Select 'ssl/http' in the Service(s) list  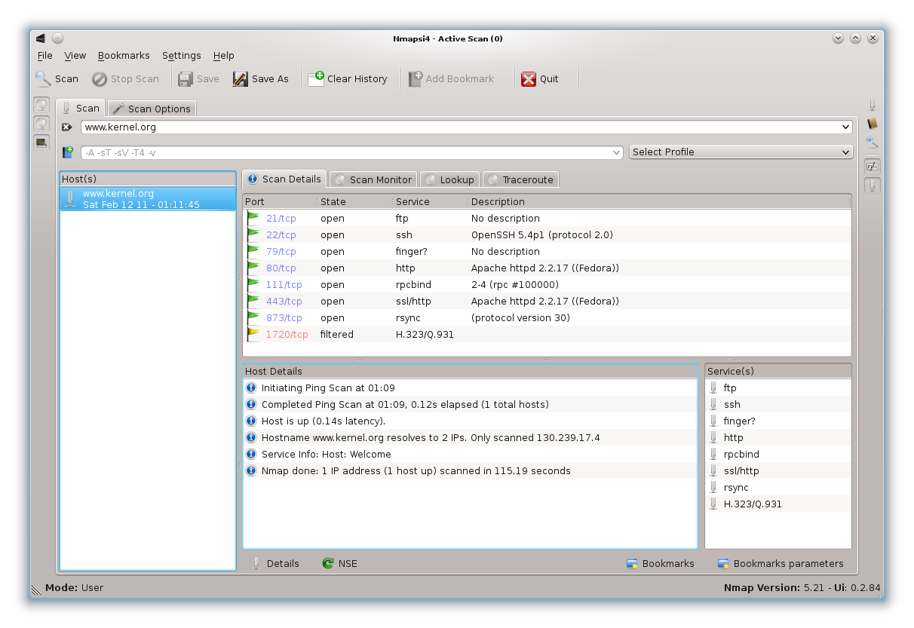(x=741, y=471)
